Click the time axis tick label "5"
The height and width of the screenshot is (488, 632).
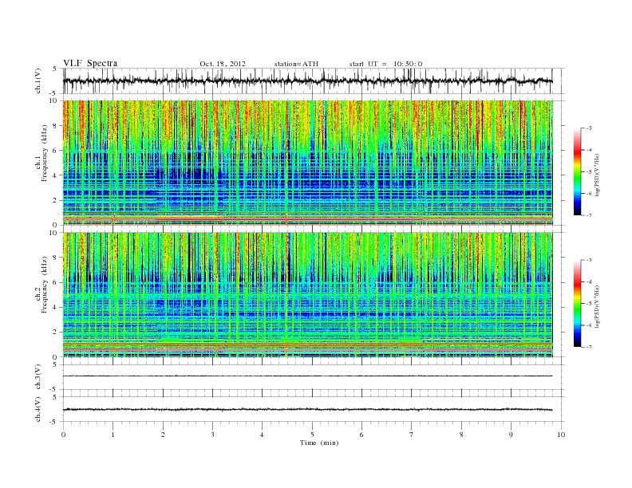pos(312,435)
